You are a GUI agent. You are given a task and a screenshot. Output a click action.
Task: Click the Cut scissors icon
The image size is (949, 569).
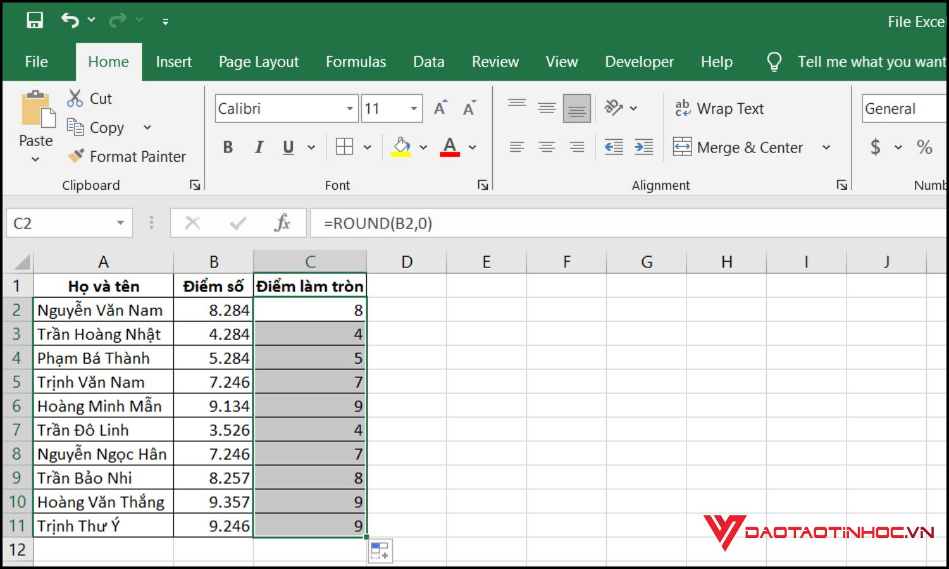tap(75, 99)
